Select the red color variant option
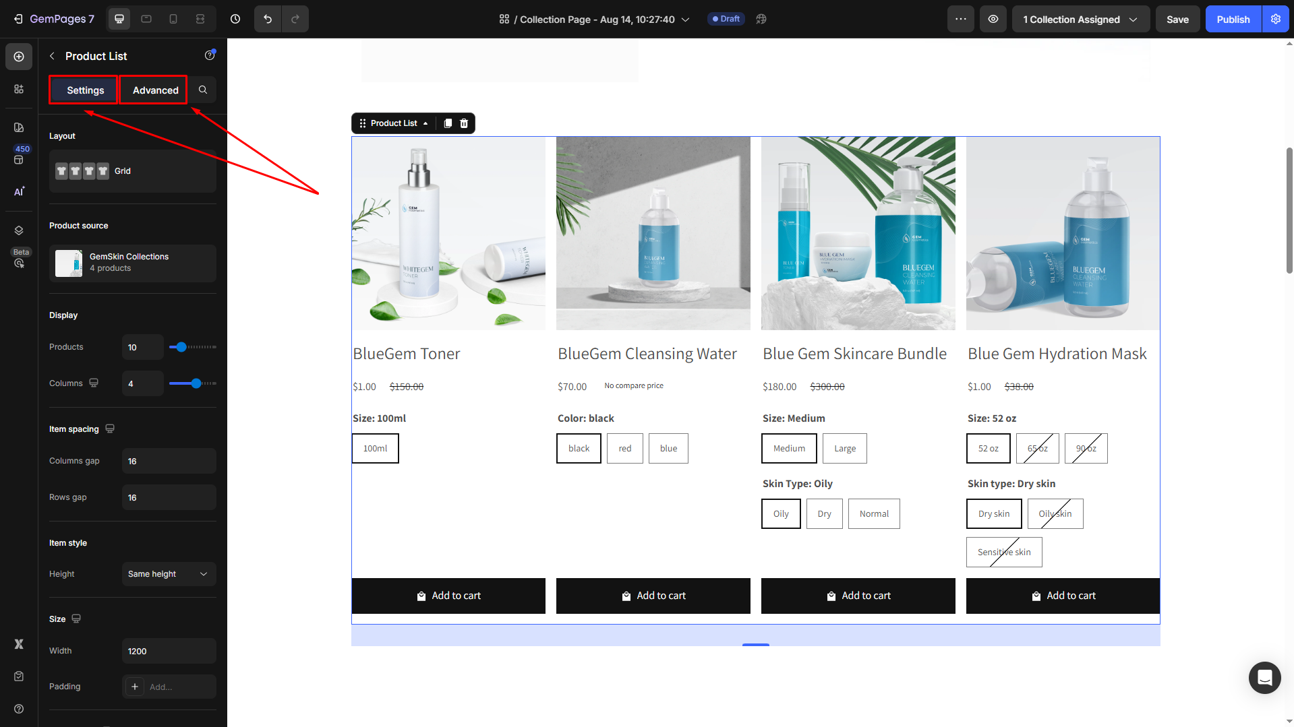This screenshot has height=727, width=1294. (625, 449)
